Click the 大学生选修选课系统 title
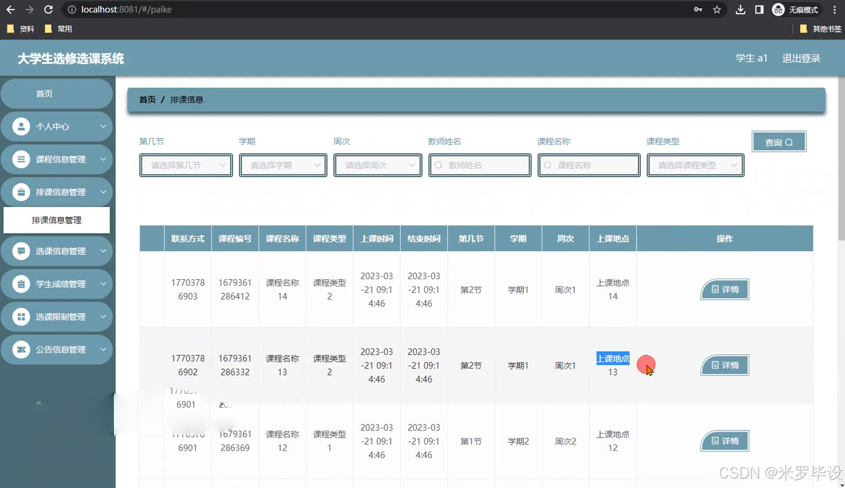The height and width of the screenshot is (488, 845). click(70, 59)
